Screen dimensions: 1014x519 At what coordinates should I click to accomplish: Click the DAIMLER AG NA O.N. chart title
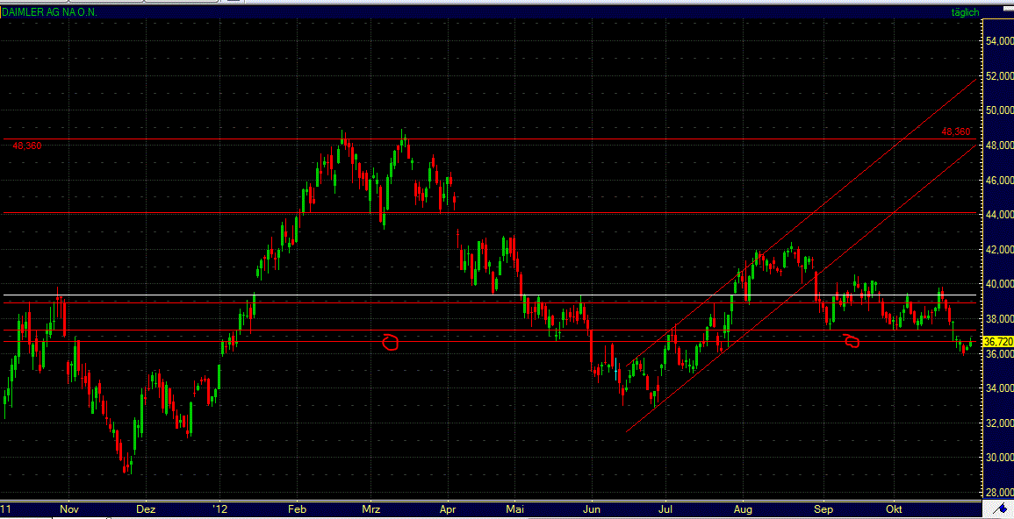(x=48, y=12)
